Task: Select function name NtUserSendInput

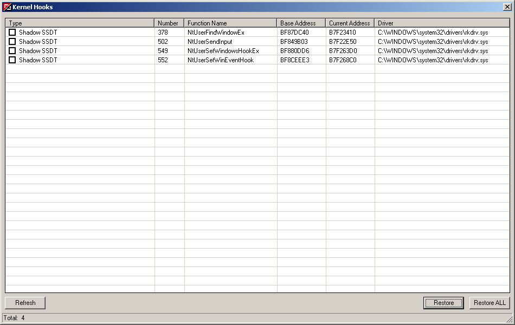Action: point(210,41)
